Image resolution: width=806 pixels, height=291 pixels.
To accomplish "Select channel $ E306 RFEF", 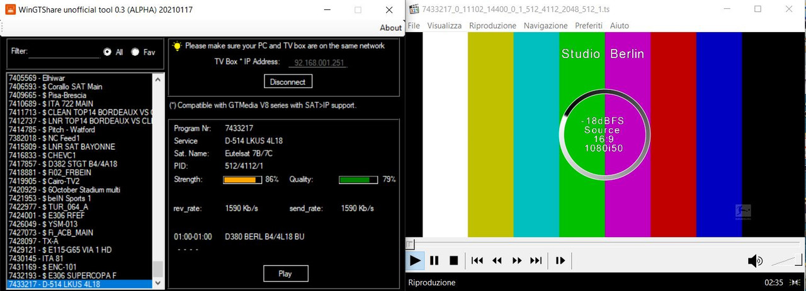I will (79, 215).
